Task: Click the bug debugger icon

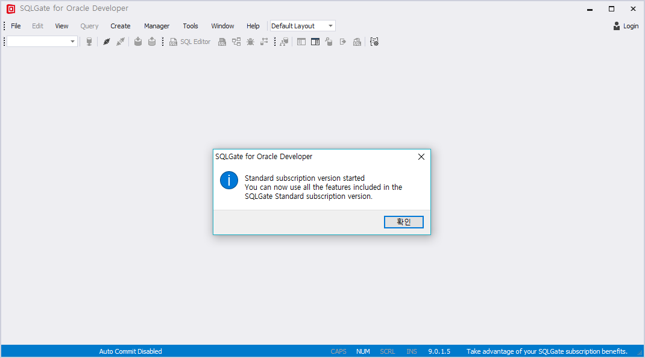Action: [250, 42]
